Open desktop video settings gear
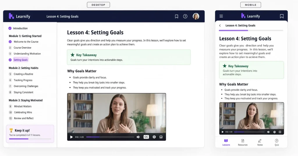This screenshot has width=298, height=156. coord(154,137)
